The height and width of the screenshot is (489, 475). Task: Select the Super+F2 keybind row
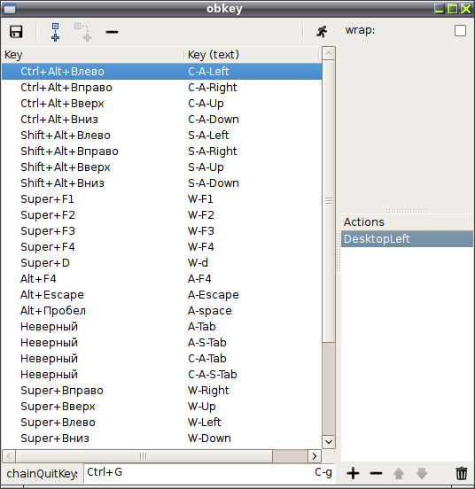[161, 215]
